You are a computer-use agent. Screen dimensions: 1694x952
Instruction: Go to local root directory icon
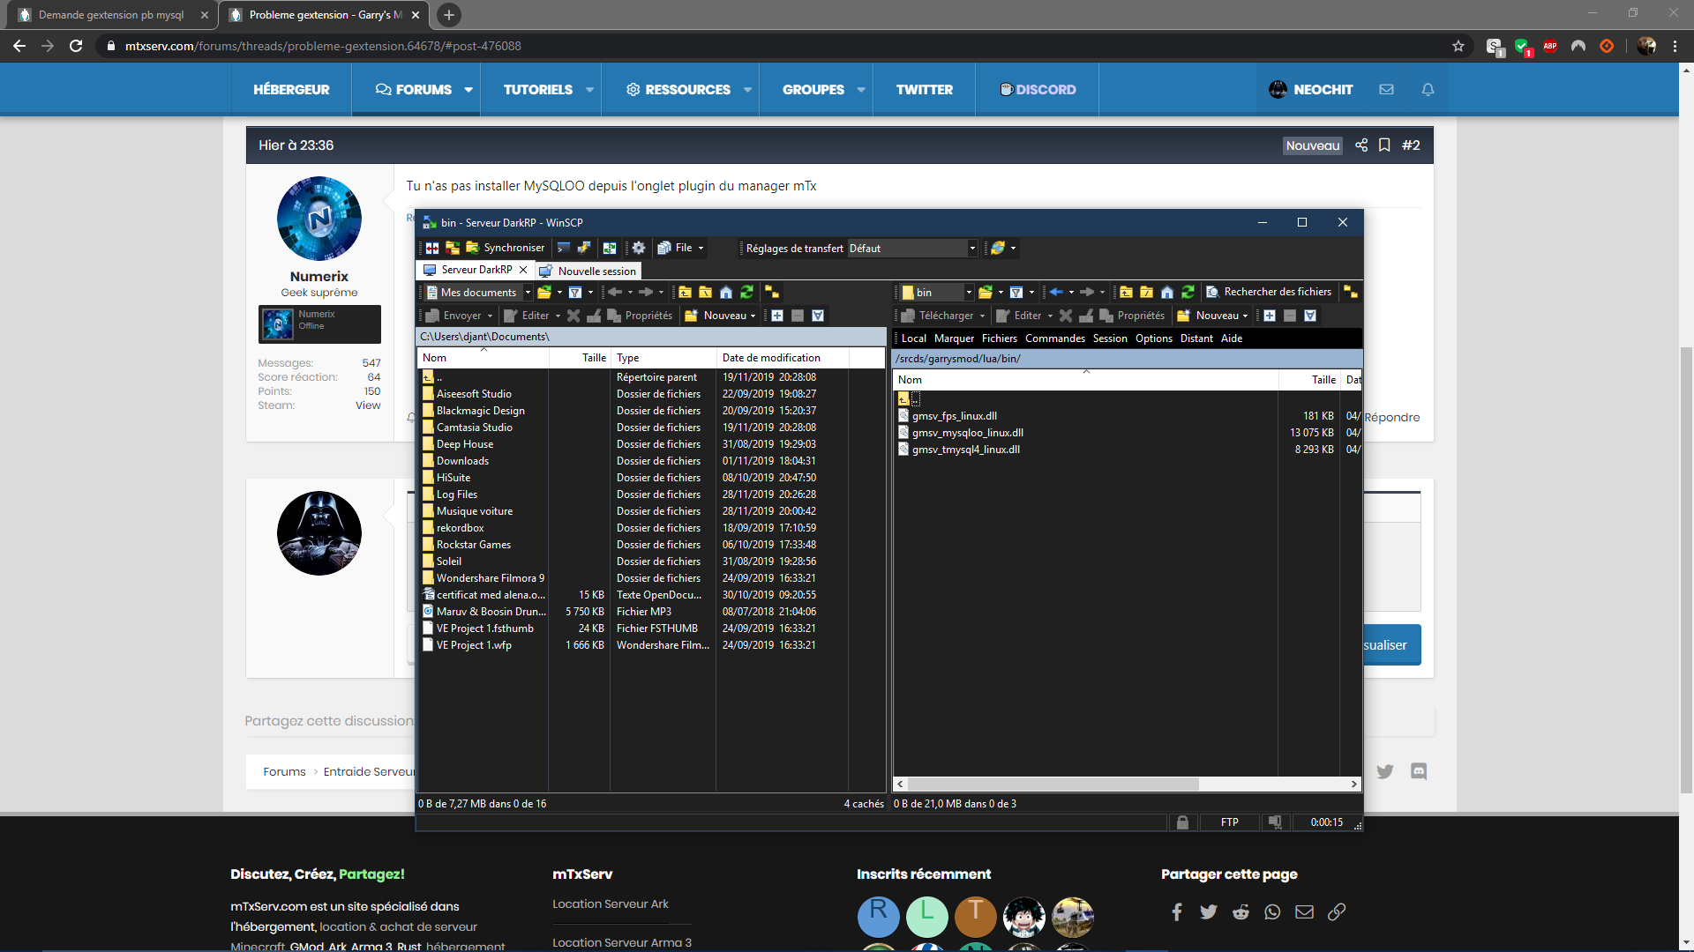pos(705,293)
